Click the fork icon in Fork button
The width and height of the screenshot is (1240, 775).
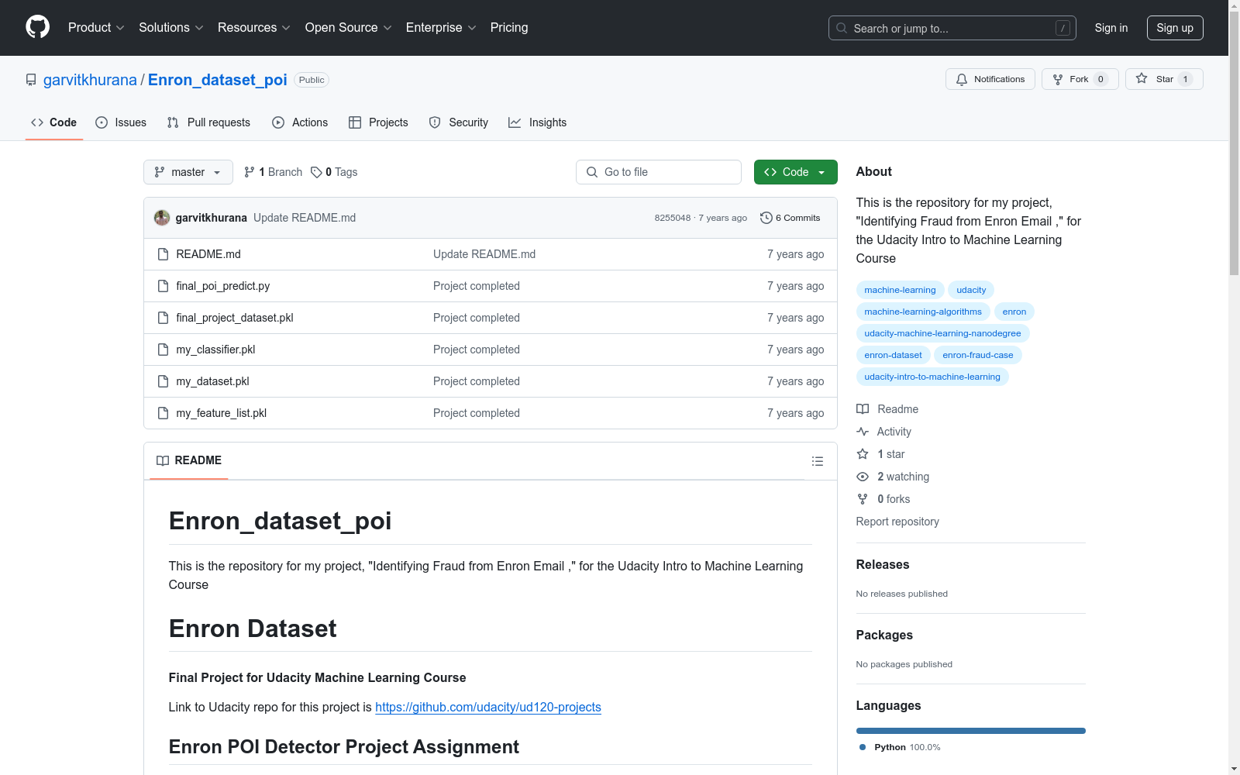click(1058, 79)
